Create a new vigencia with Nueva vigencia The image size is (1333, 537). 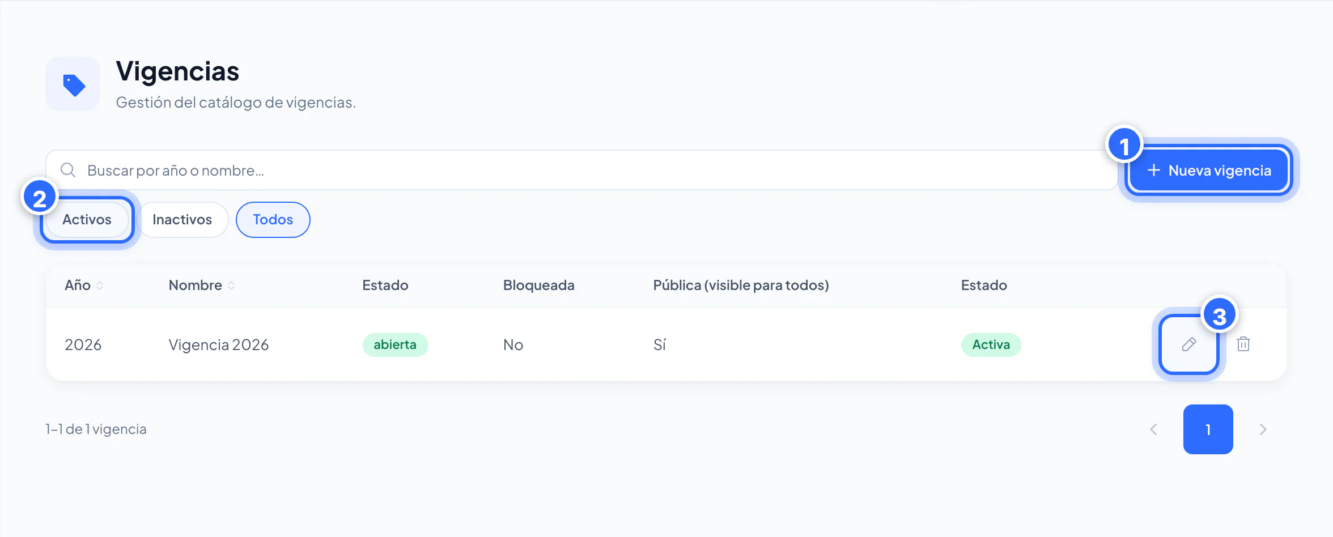coord(1209,171)
